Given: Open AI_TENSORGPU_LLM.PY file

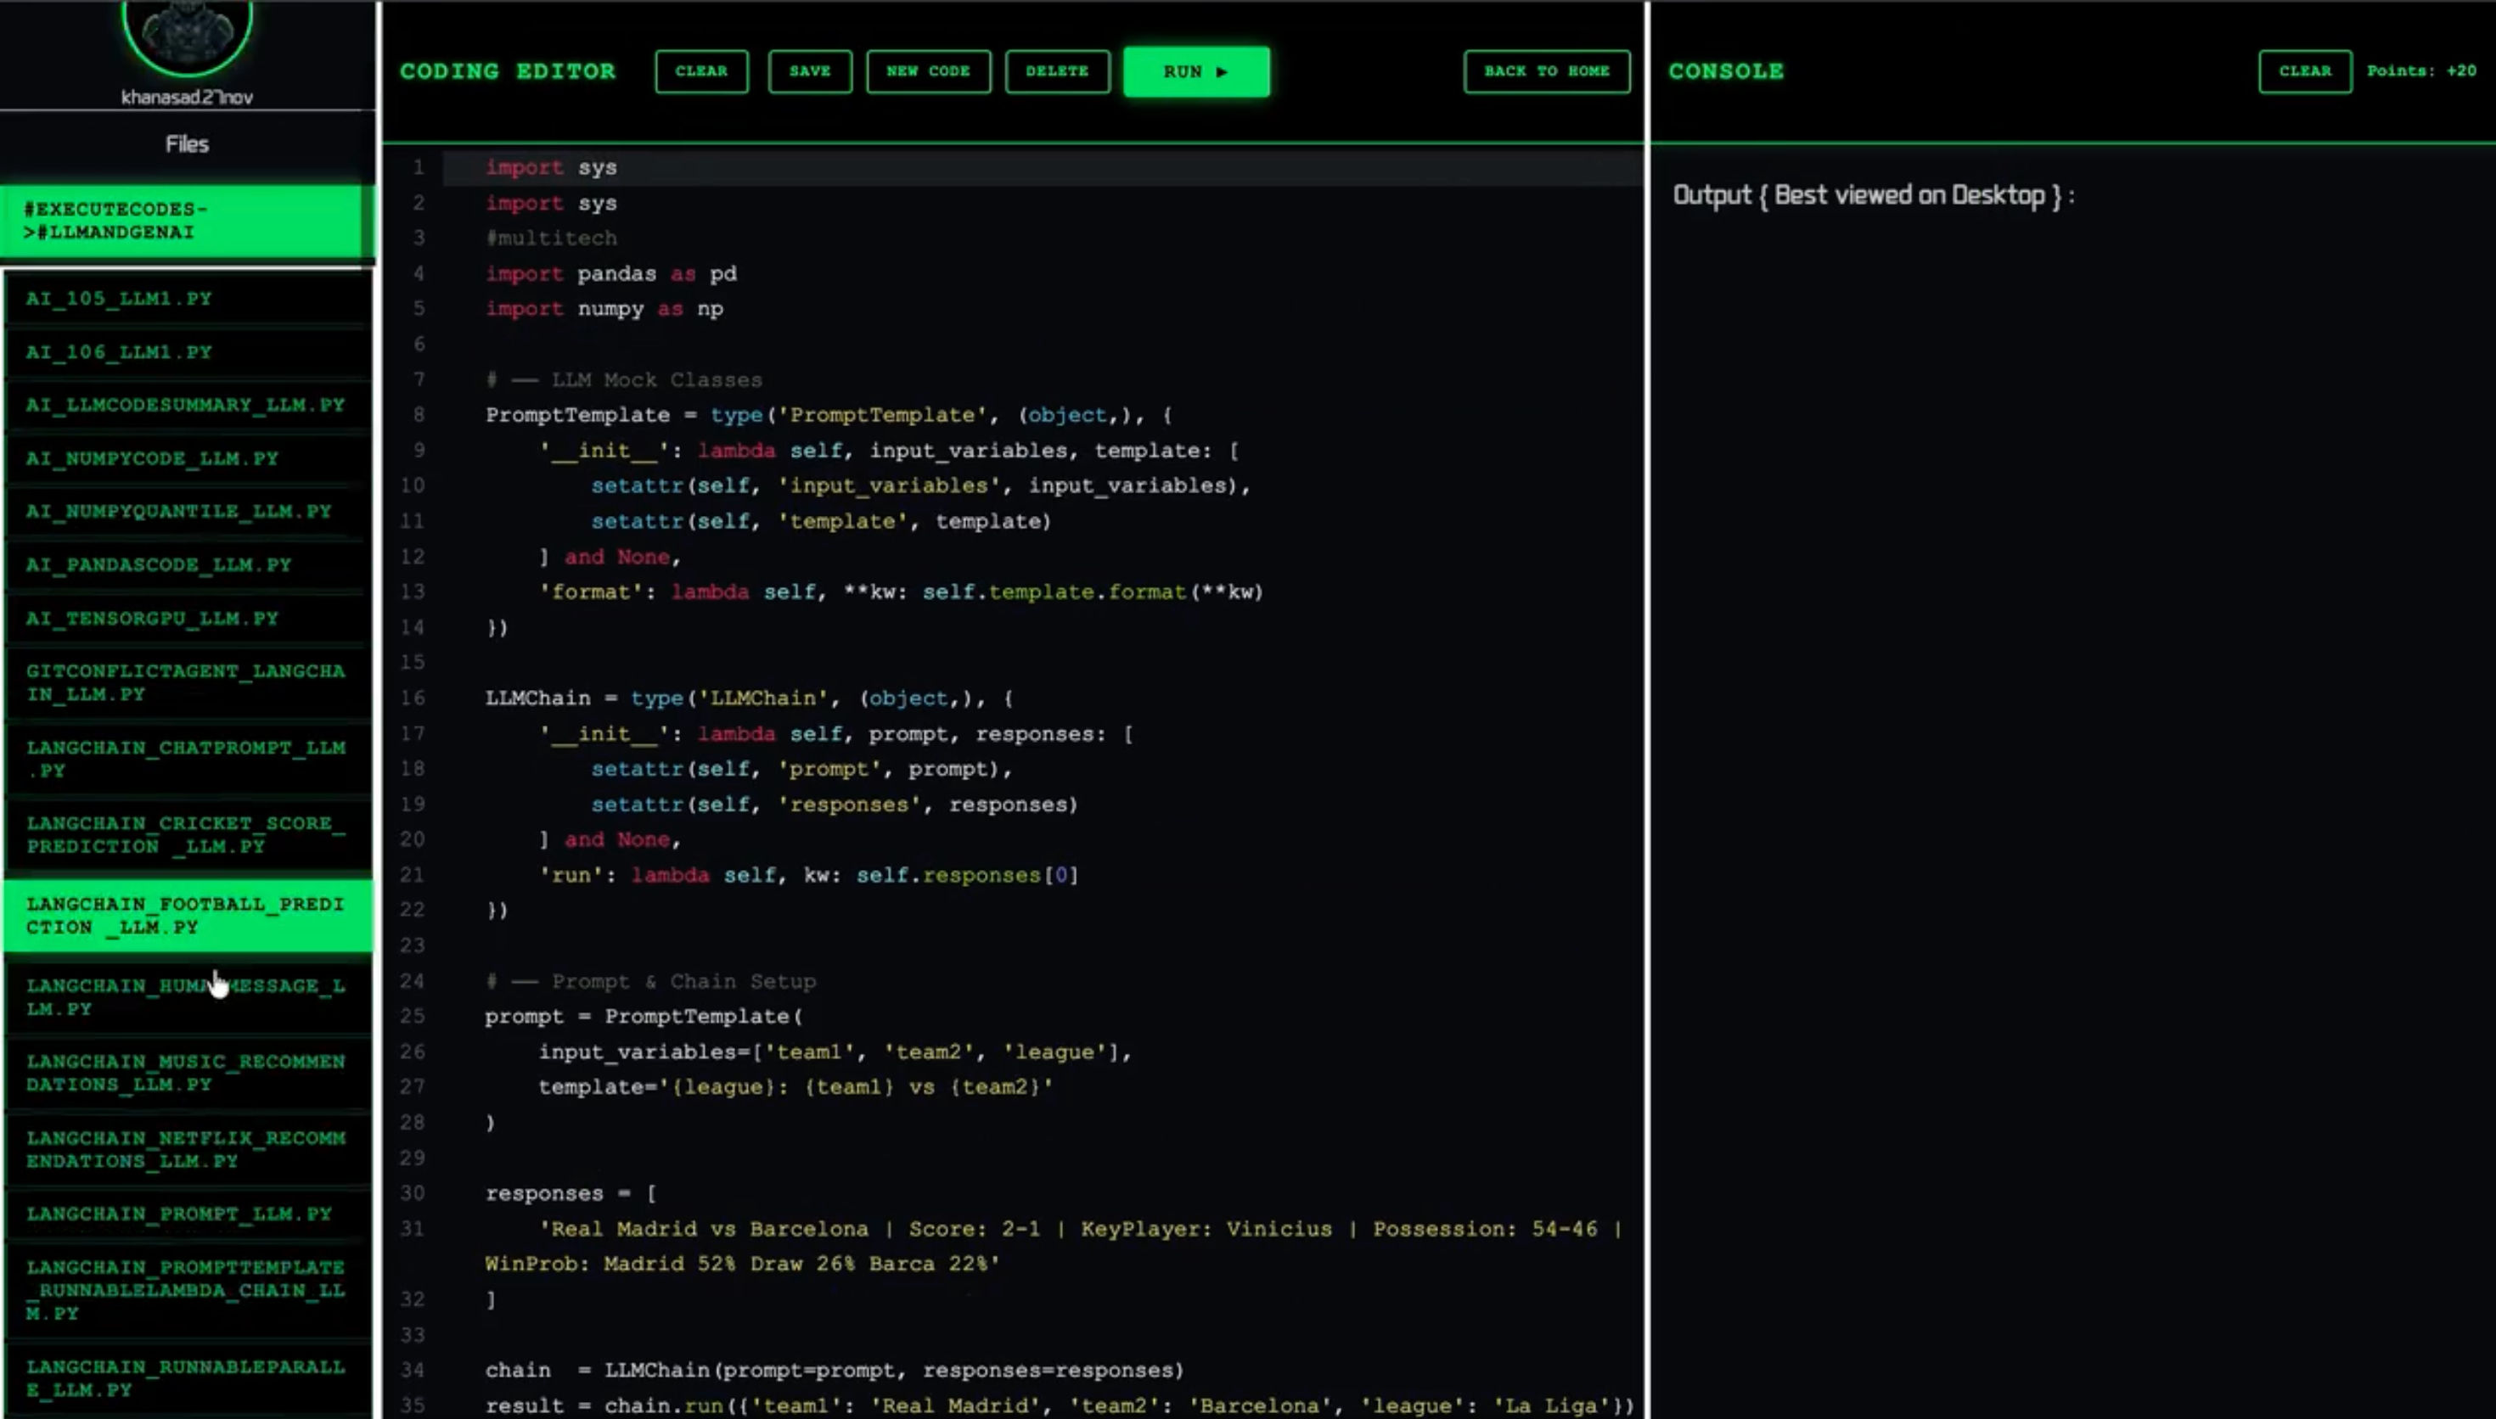Looking at the screenshot, I should (187, 618).
